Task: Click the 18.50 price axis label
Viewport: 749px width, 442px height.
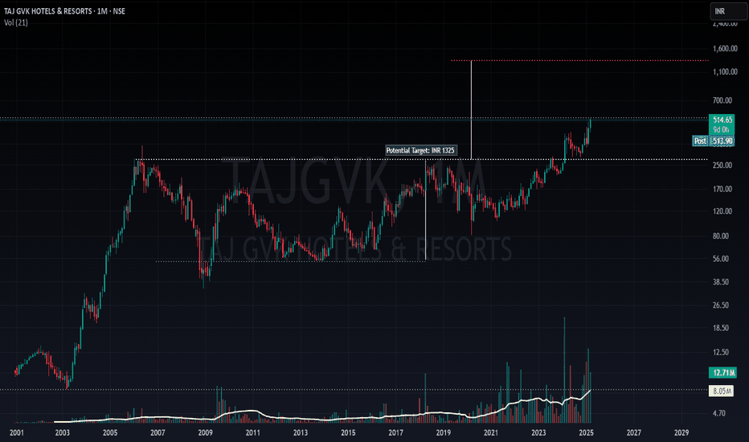Action: click(x=721, y=328)
